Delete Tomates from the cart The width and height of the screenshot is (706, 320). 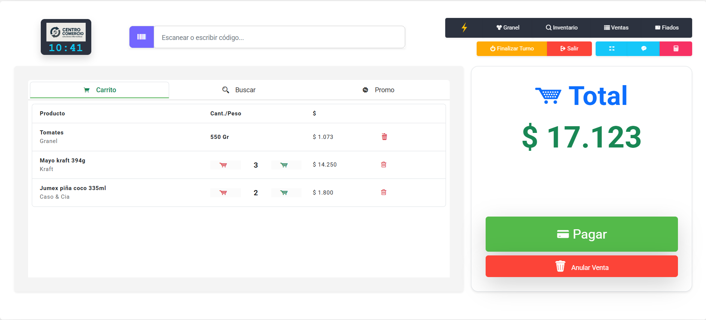[x=384, y=137]
